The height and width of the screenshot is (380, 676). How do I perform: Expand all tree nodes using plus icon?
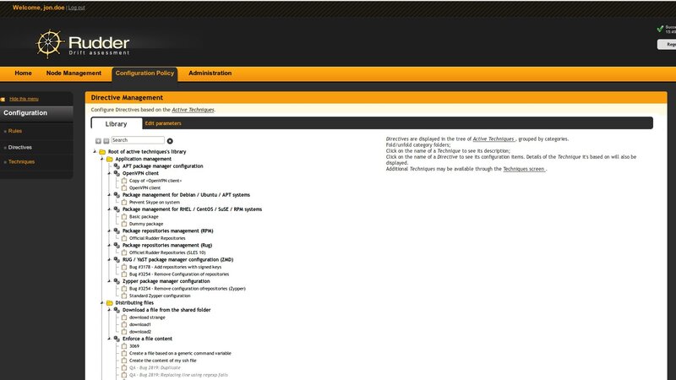pos(98,141)
